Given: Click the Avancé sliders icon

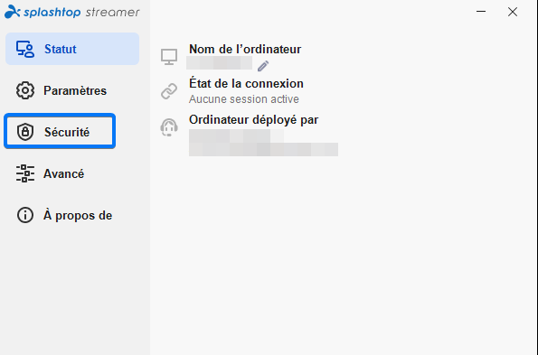Looking at the screenshot, I should [x=25, y=173].
